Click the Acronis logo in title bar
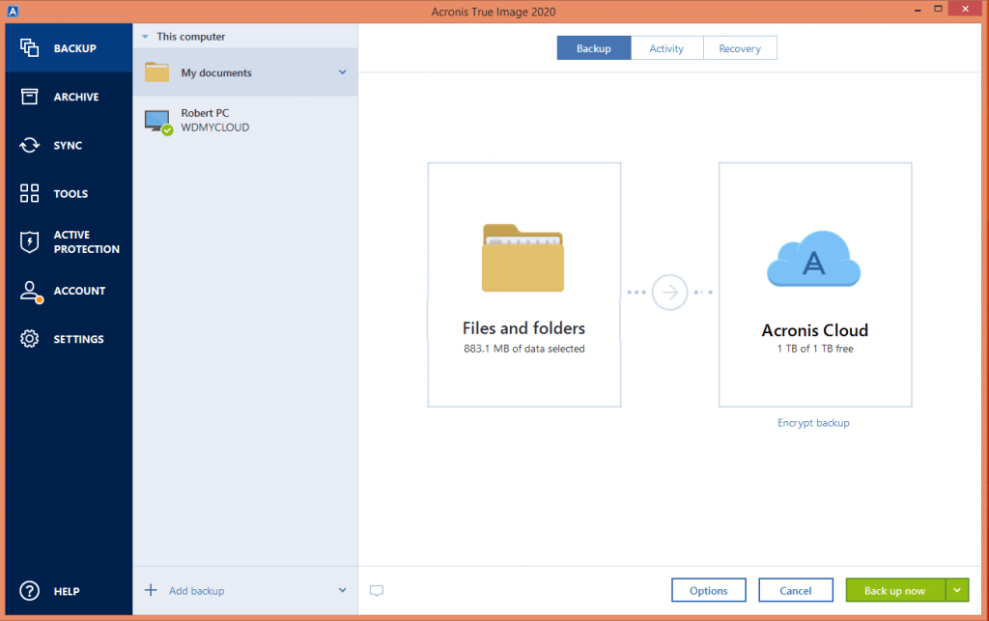 tap(13, 12)
